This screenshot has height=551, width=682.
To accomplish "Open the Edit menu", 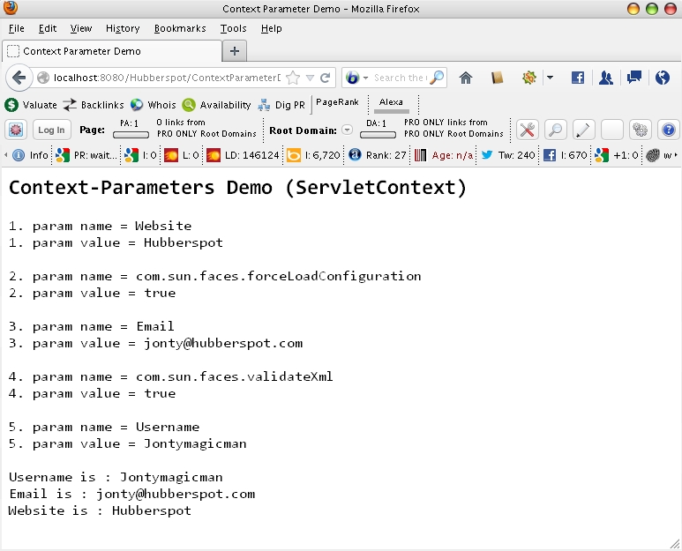I will click(48, 29).
